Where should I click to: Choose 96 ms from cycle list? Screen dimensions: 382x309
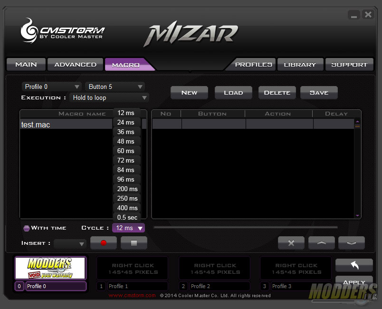click(x=127, y=179)
